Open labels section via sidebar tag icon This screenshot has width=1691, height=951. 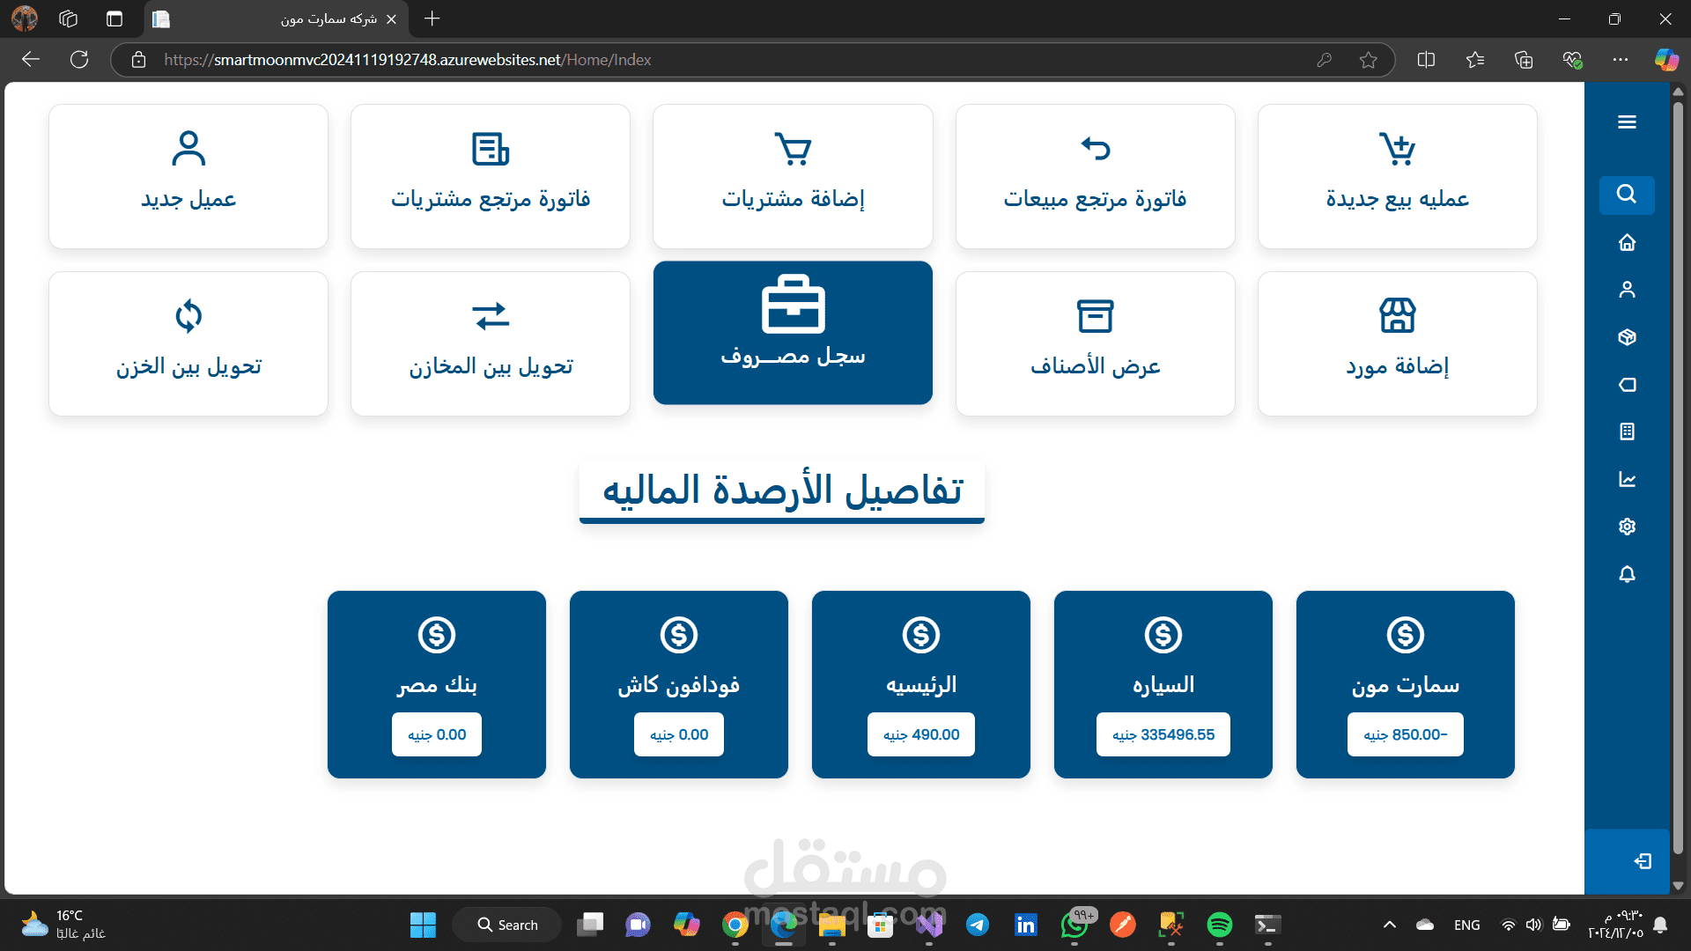click(x=1627, y=385)
